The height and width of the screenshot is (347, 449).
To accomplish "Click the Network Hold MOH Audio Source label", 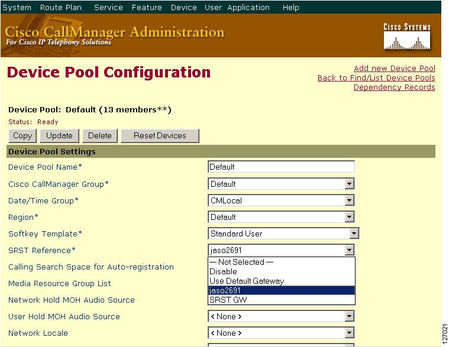I will pos(72,300).
